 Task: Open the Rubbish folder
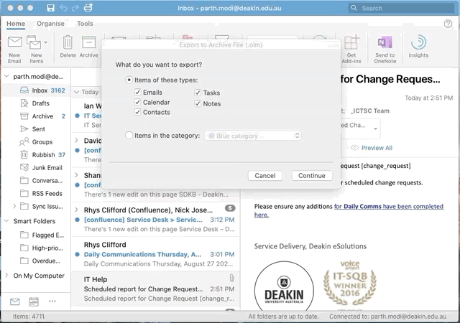coord(37,155)
